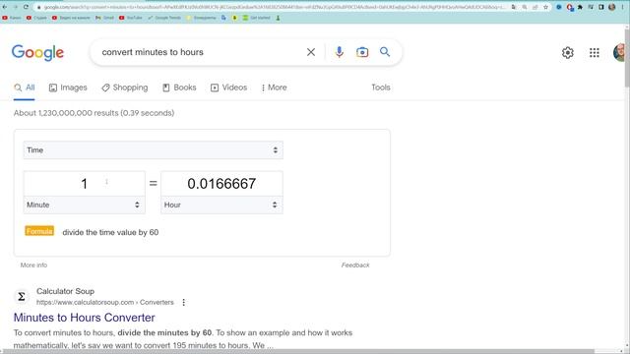The height and width of the screenshot is (354, 630).
Task: Reload the page in the browser toolbar
Action: pyautogui.click(x=26, y=7)
